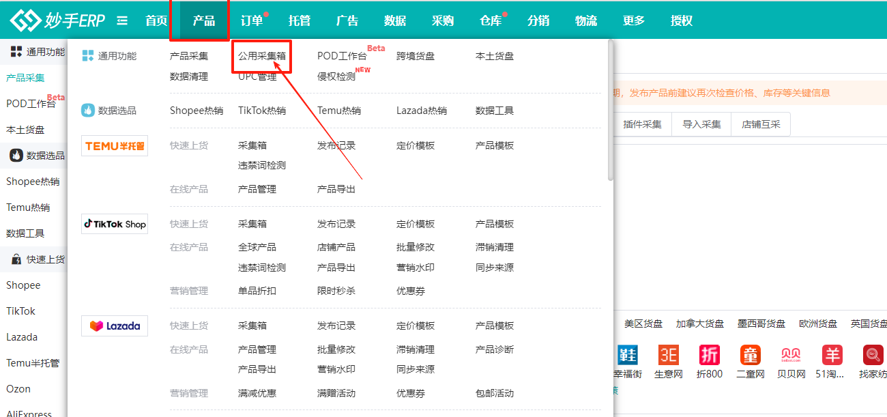Open the 仓库 top navigation menu
Screen dimensions: 887x417
pyautogui.click(x=491, y=20)
